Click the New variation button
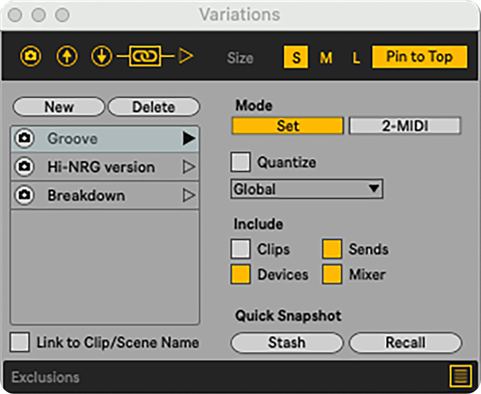Viewport: 481px width, 394px height. pyautogui.click(x=59, y=107)
